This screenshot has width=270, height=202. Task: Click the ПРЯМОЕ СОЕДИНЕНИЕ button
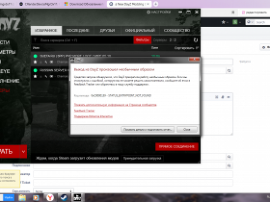177,147
